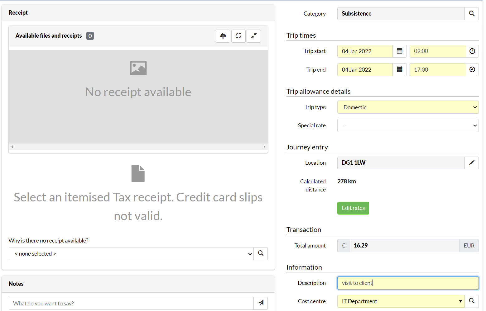Click the left arrow of receipt scrollbar
Image resolution: width=486 pixels, height=311 pixels.
tap(12, 147)
